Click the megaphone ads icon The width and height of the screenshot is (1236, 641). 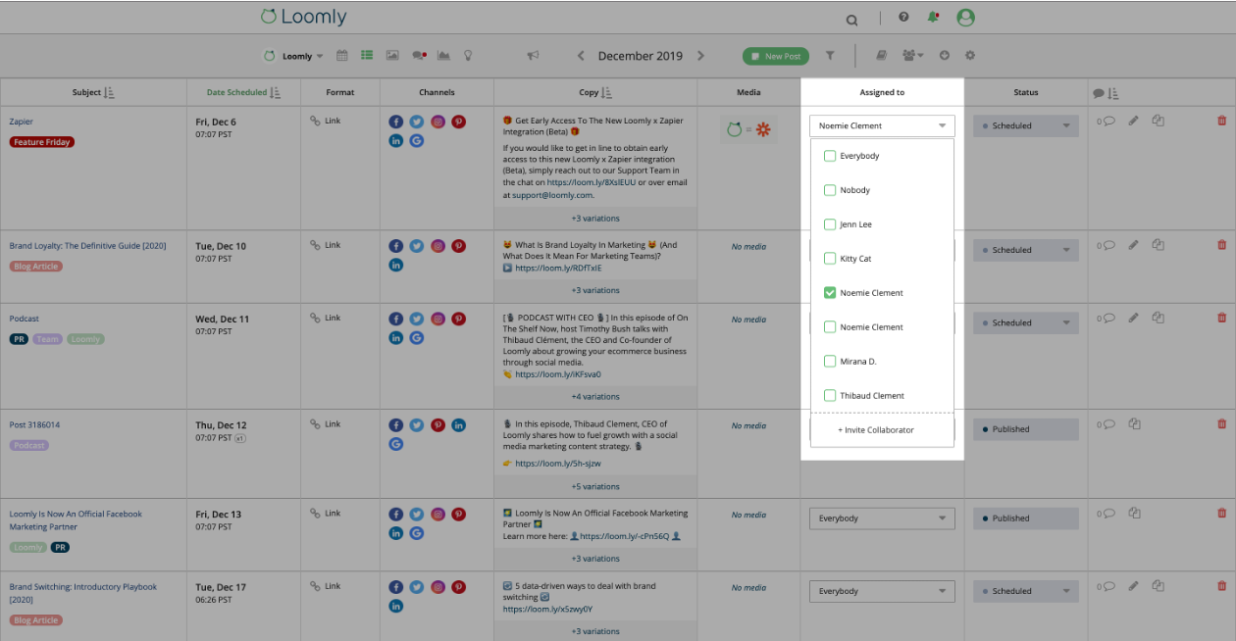pos(533,56)
